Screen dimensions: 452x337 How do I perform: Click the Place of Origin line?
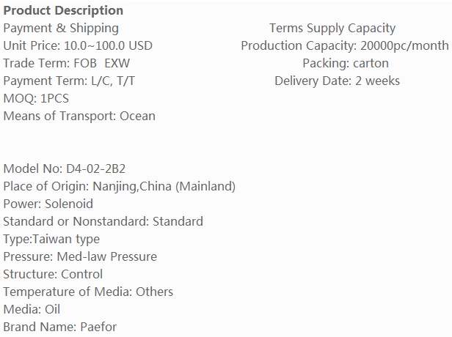[120, 186]
